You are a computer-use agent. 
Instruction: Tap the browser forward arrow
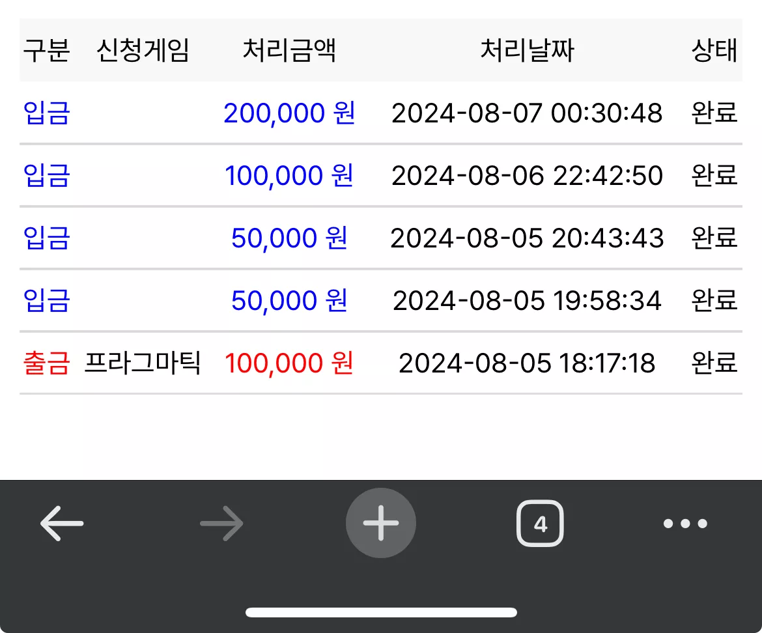221,523
